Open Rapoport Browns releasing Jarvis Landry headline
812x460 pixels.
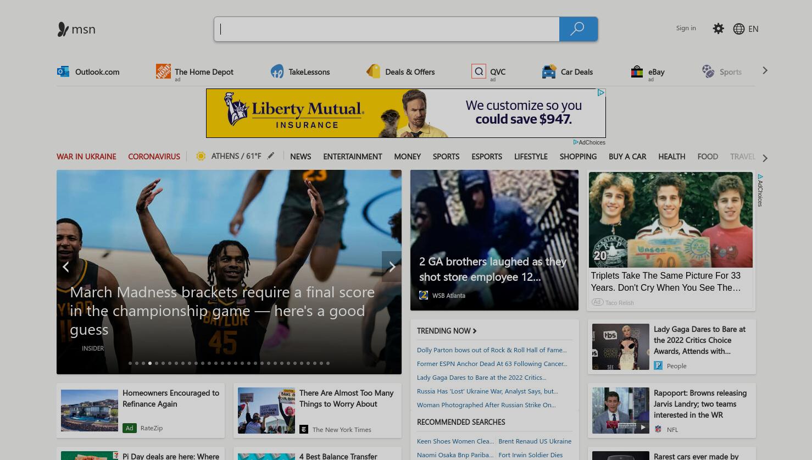[x=700, y=404]
